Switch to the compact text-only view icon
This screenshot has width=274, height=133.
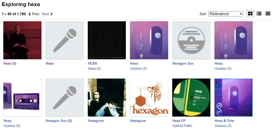[268, 14]
